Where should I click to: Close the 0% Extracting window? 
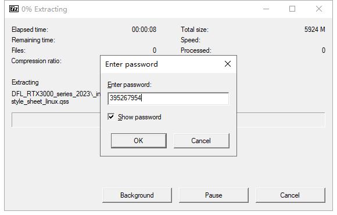319,9
